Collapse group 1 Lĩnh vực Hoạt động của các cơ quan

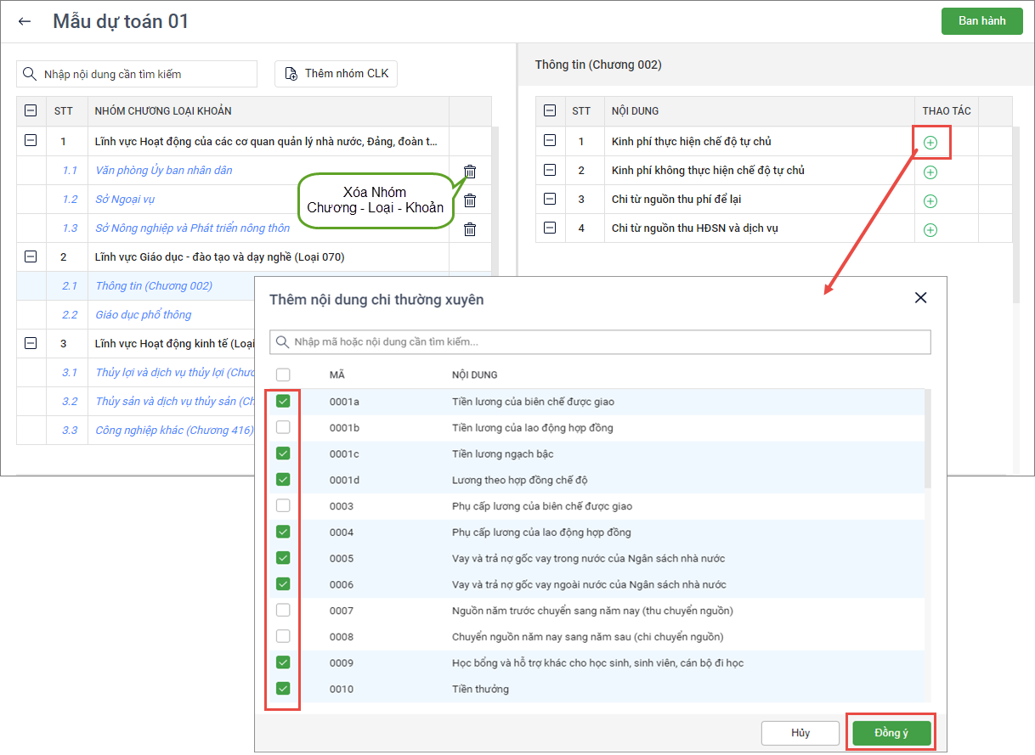tap(31, 141)
